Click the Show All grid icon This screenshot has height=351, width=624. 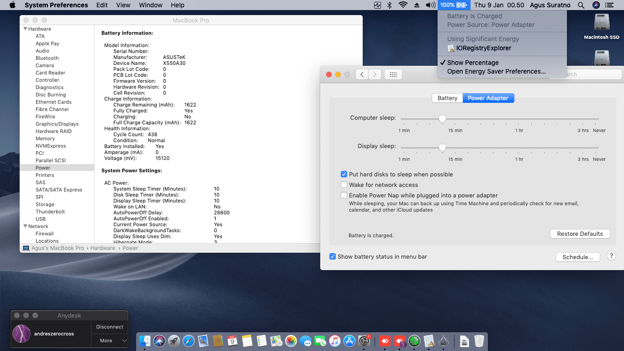click(x=393, y=74)
